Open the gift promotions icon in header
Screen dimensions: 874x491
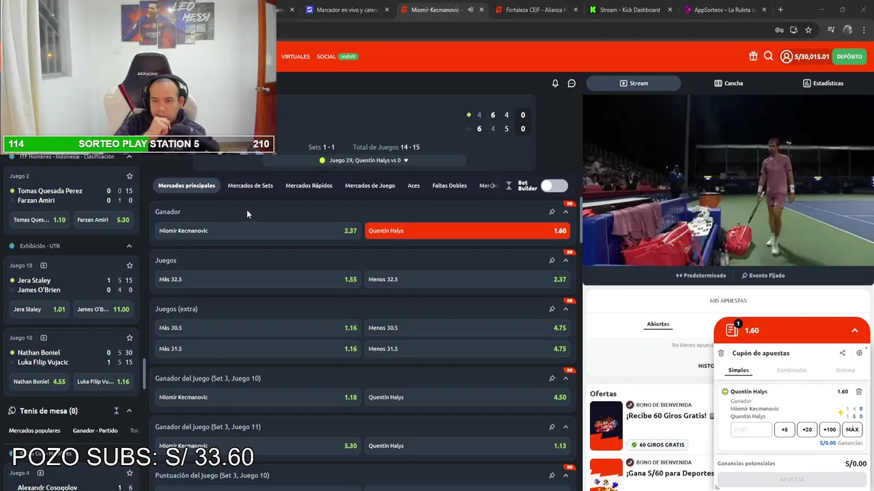[x=753, y=57]
